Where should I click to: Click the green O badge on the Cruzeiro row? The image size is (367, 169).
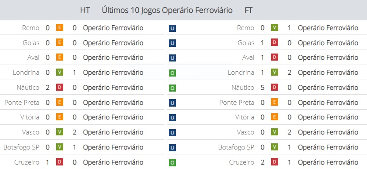[x=172, y=163]
